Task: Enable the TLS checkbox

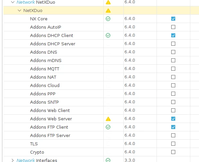Action: [173, 144]
